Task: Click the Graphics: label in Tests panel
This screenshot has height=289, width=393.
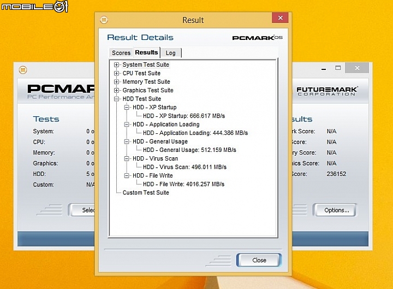Action: [x=45, y=163]
